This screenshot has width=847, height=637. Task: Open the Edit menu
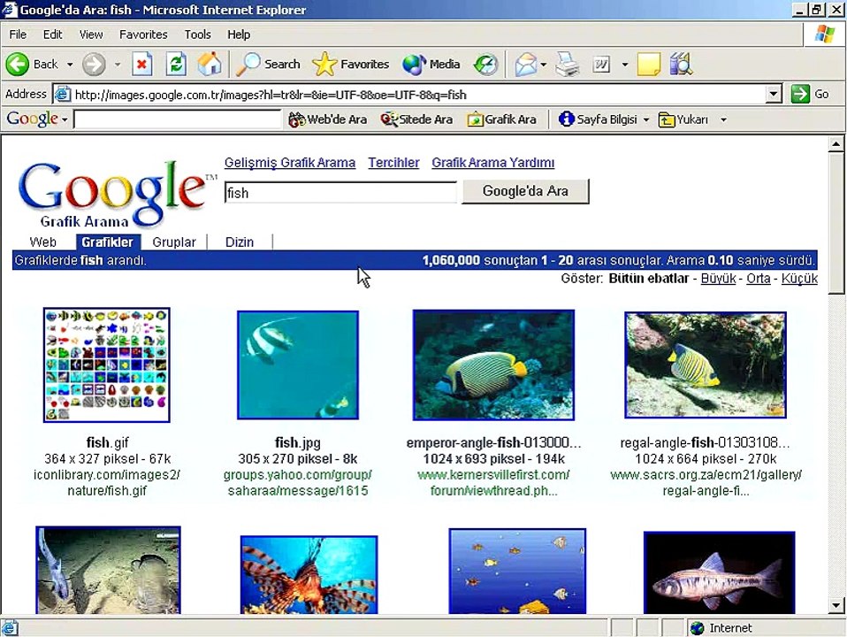(x=52, y=35)
